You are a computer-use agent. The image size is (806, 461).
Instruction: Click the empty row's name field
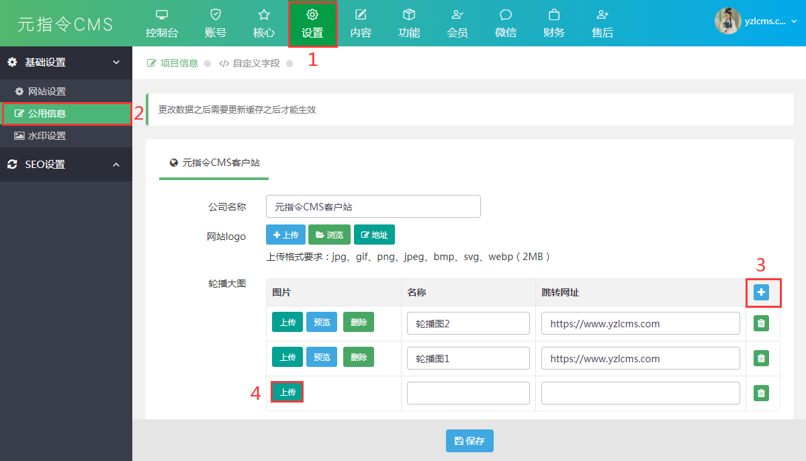pos(468,393)
